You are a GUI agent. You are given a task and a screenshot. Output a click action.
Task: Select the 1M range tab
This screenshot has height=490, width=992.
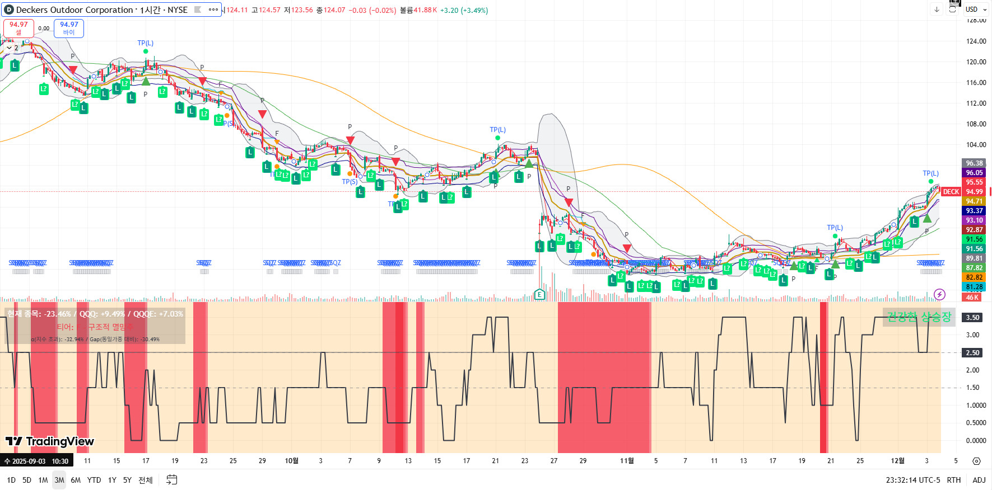pyautogui.click(x=43, y=480)
